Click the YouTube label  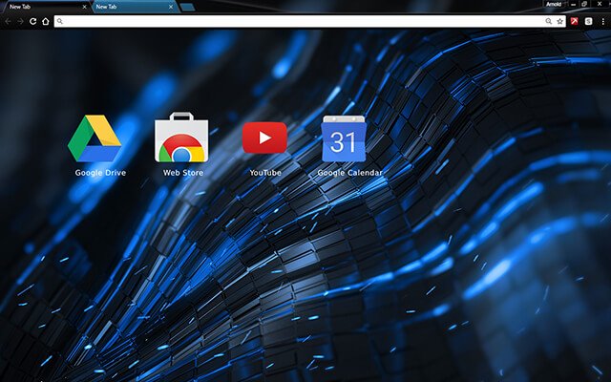coord(265,173)
